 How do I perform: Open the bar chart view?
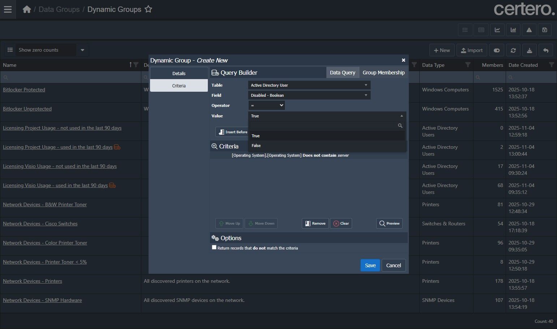coord(513,30)
